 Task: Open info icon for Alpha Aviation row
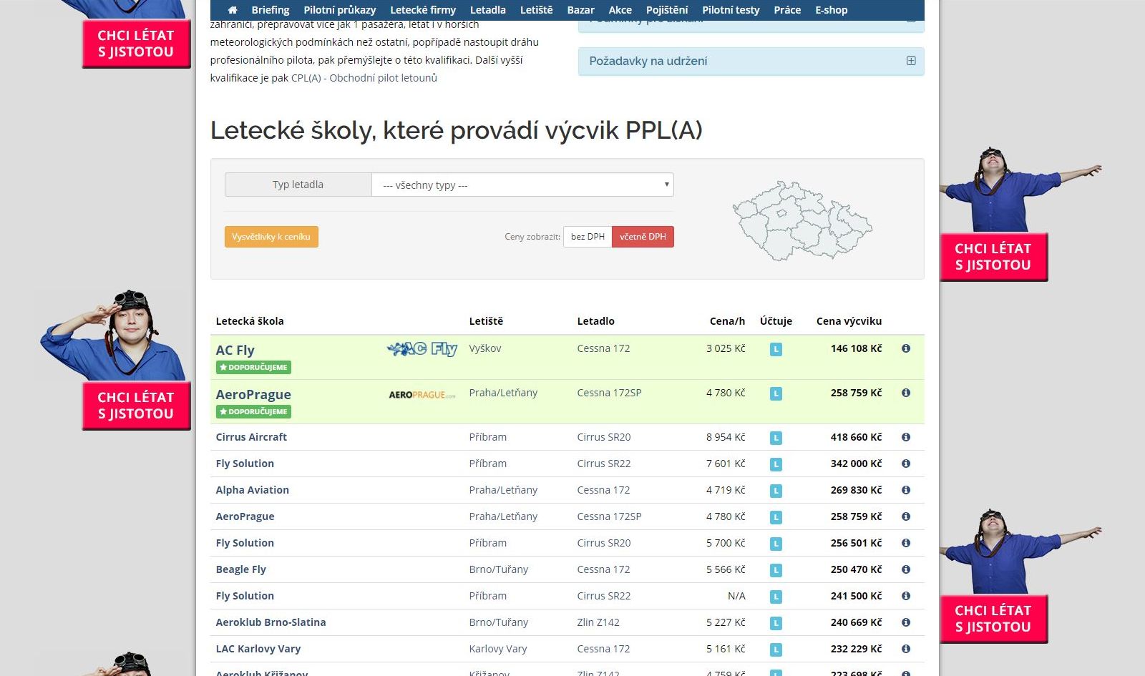pyautogui.click(x=906, y=490)
